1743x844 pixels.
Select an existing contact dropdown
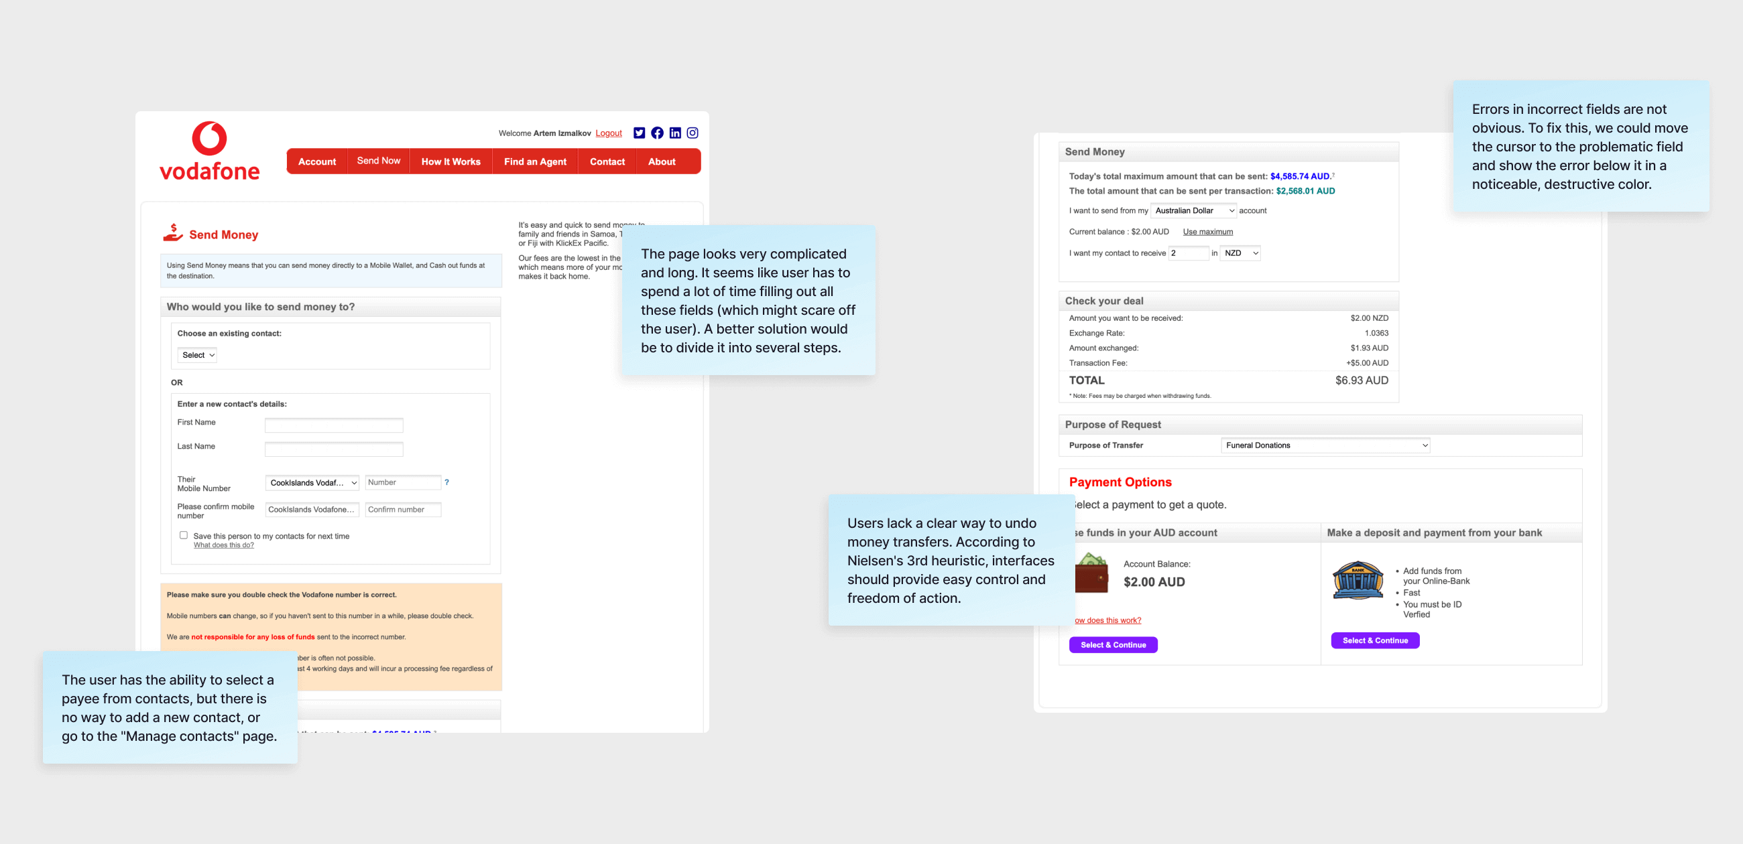pos(199,356)
